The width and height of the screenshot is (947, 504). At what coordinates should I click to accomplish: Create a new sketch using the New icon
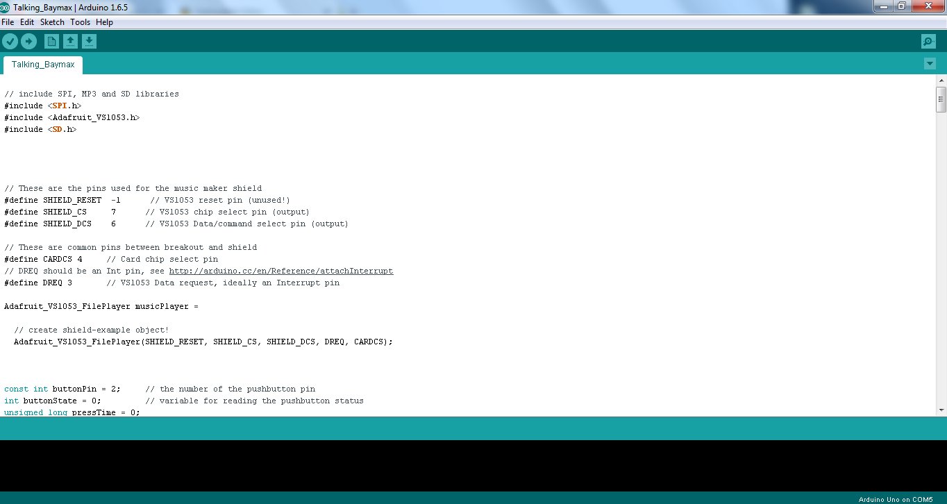[x=51, y=42]
